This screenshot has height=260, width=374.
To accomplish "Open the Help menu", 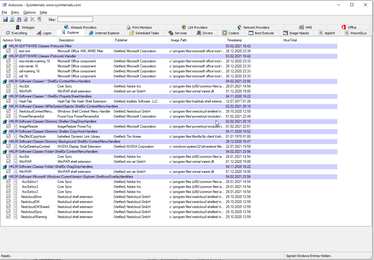I will [43, 12].
